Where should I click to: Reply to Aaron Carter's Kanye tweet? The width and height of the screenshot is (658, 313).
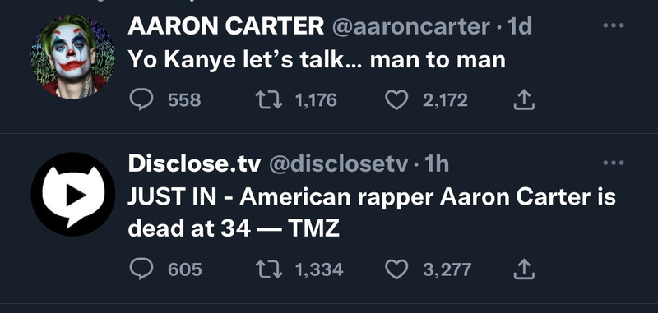[x=141, y=100]
